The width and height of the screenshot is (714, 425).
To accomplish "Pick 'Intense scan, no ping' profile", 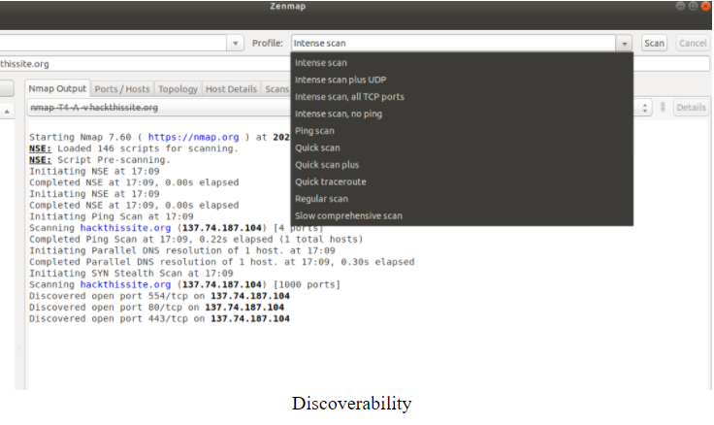I will click(462, 114).
